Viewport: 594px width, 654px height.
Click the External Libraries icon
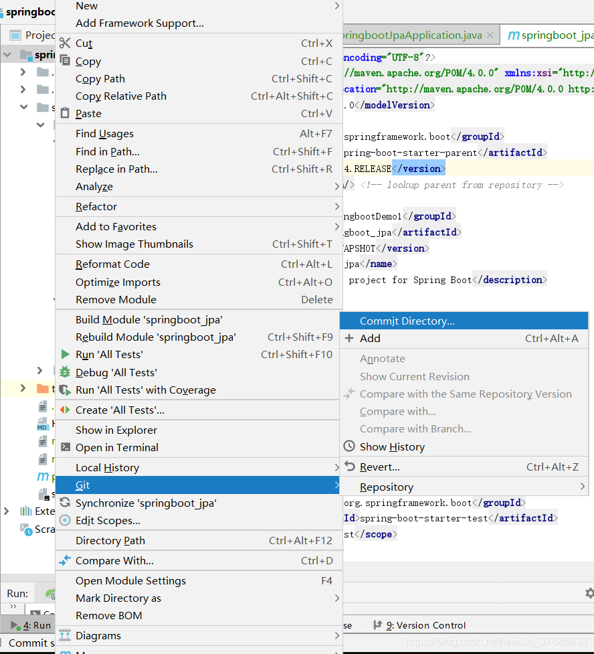26,511
